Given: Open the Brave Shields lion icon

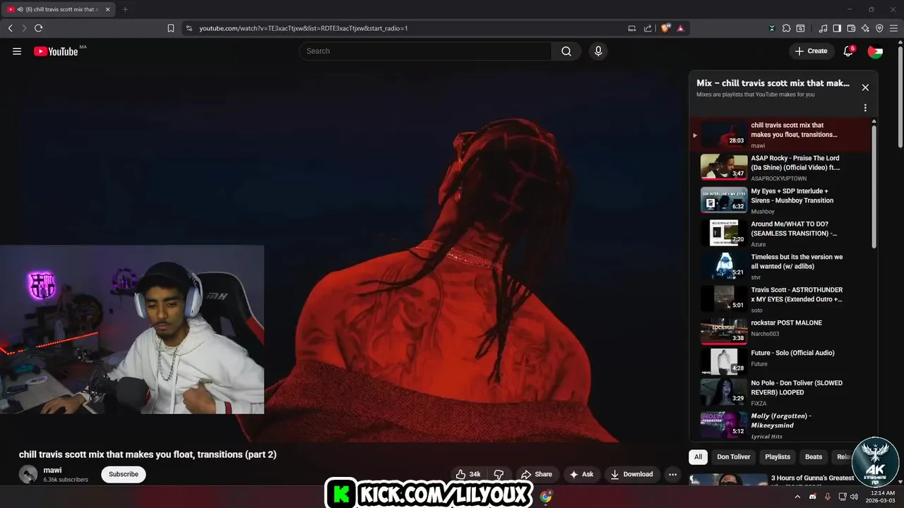Looking at the screenshot, I should [665, 28].
